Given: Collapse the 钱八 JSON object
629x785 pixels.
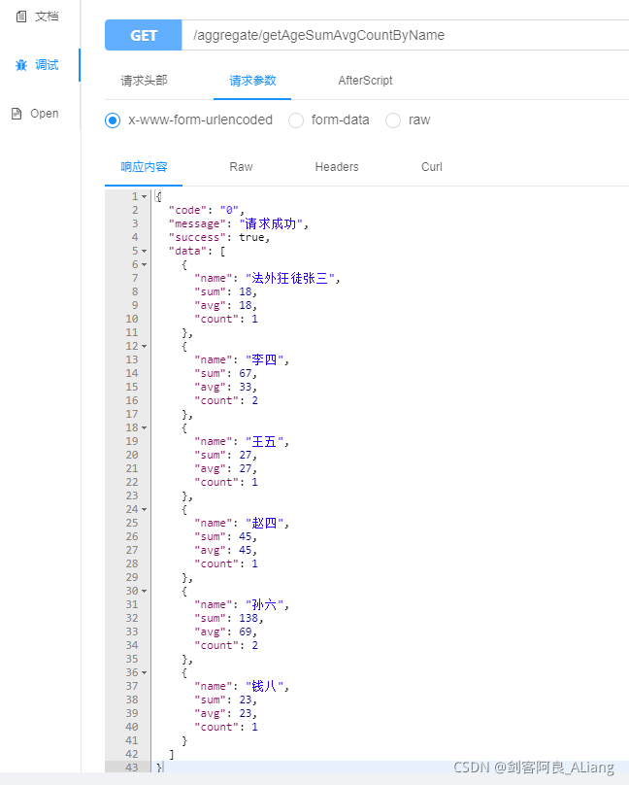Looking at the screenshot, I should click(144, 671).
